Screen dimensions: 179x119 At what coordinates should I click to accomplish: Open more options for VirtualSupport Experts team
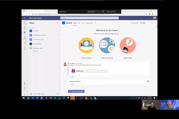coord(58,35)
